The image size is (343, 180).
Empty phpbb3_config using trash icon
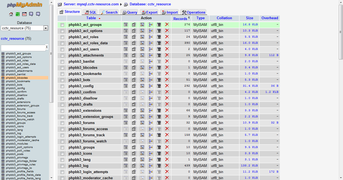(x=159, y=86)
